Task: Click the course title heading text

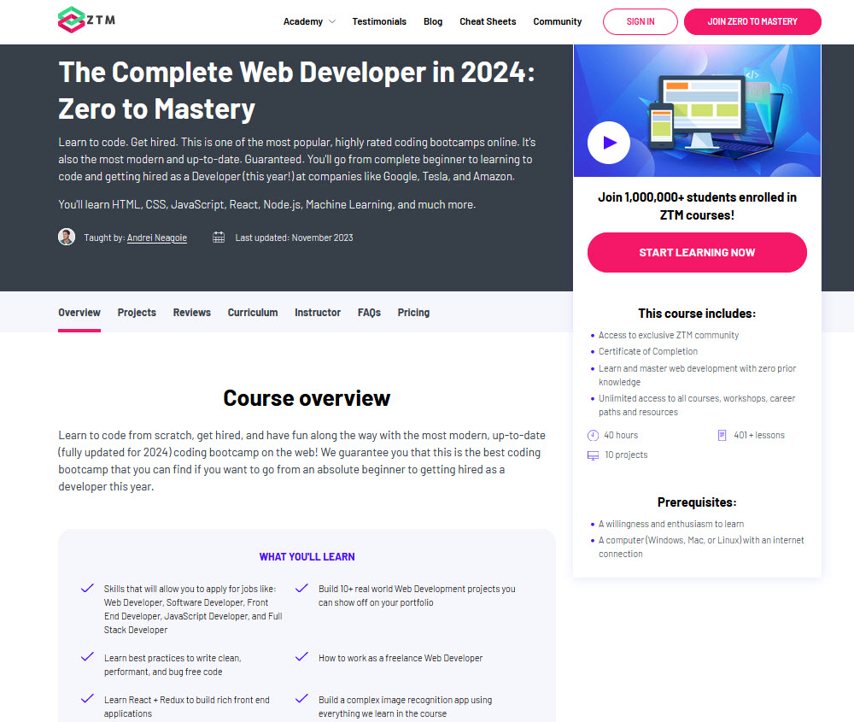Action: tap(297, 91)
